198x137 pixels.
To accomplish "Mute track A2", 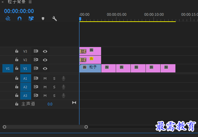I will click(x=45, y=87).
